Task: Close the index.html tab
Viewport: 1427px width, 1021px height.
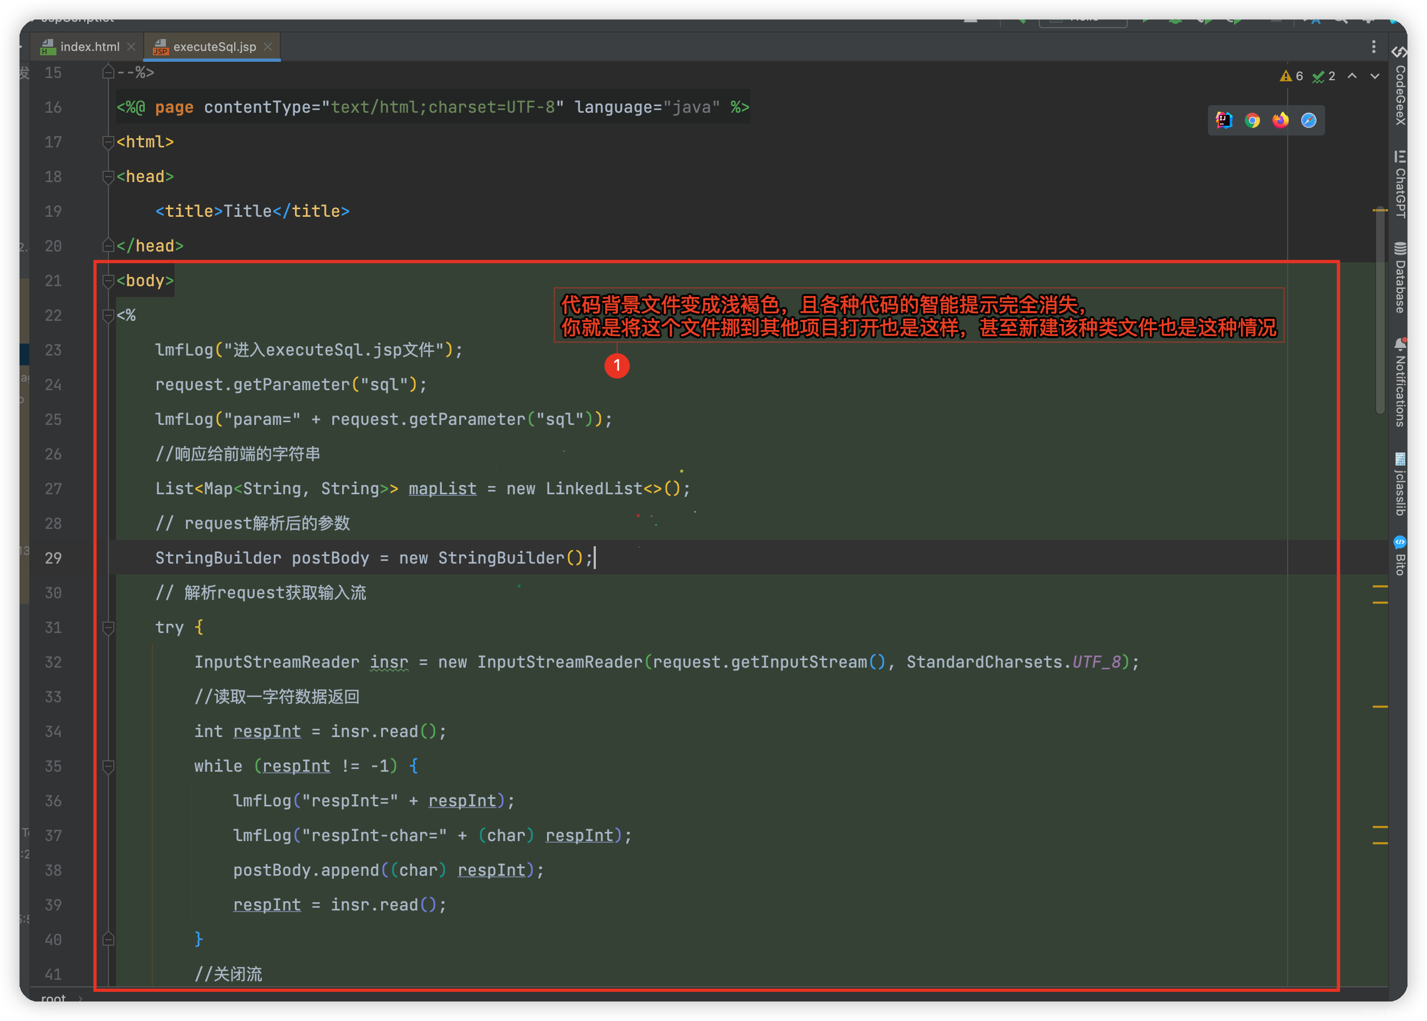Action: (131, 47)
